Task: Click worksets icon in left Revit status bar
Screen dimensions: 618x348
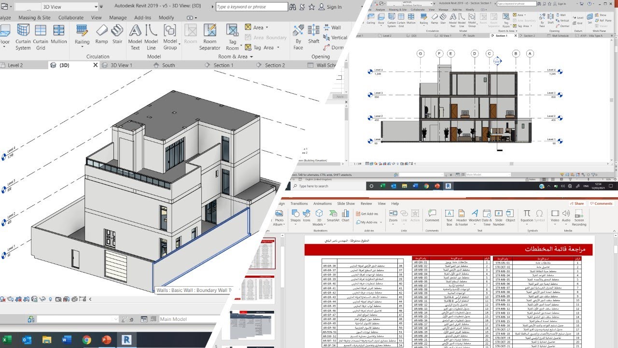Action: [x=30, y=319]
